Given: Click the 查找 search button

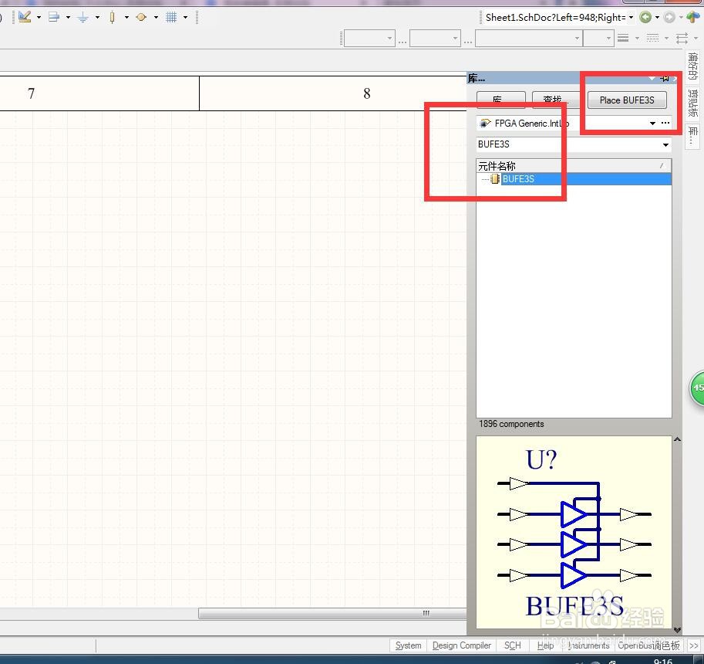Looking at the screenshot, I should tap(555, 100).
